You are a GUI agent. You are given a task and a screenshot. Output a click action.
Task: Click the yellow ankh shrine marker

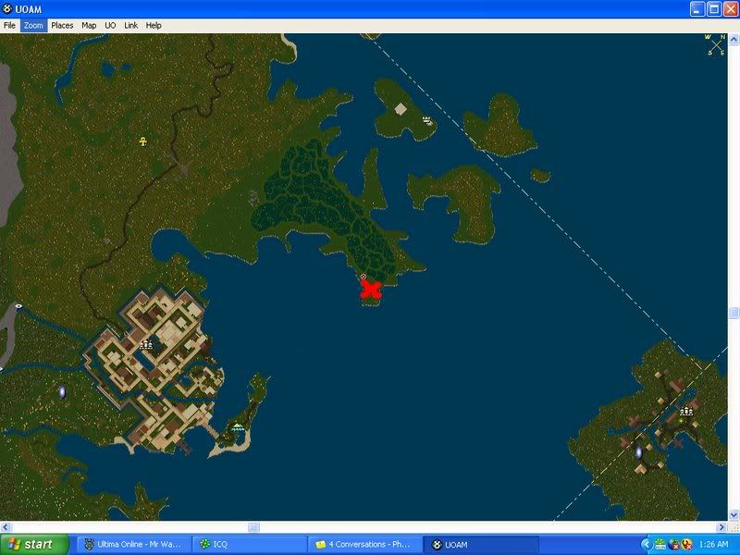tap(143, 142)
